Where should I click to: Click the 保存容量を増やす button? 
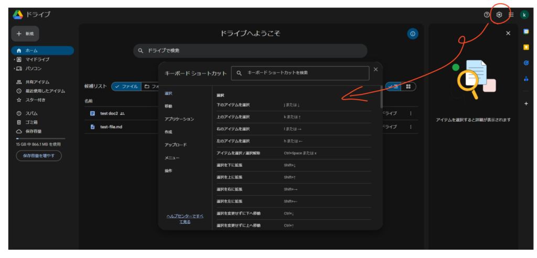(39, 156)
